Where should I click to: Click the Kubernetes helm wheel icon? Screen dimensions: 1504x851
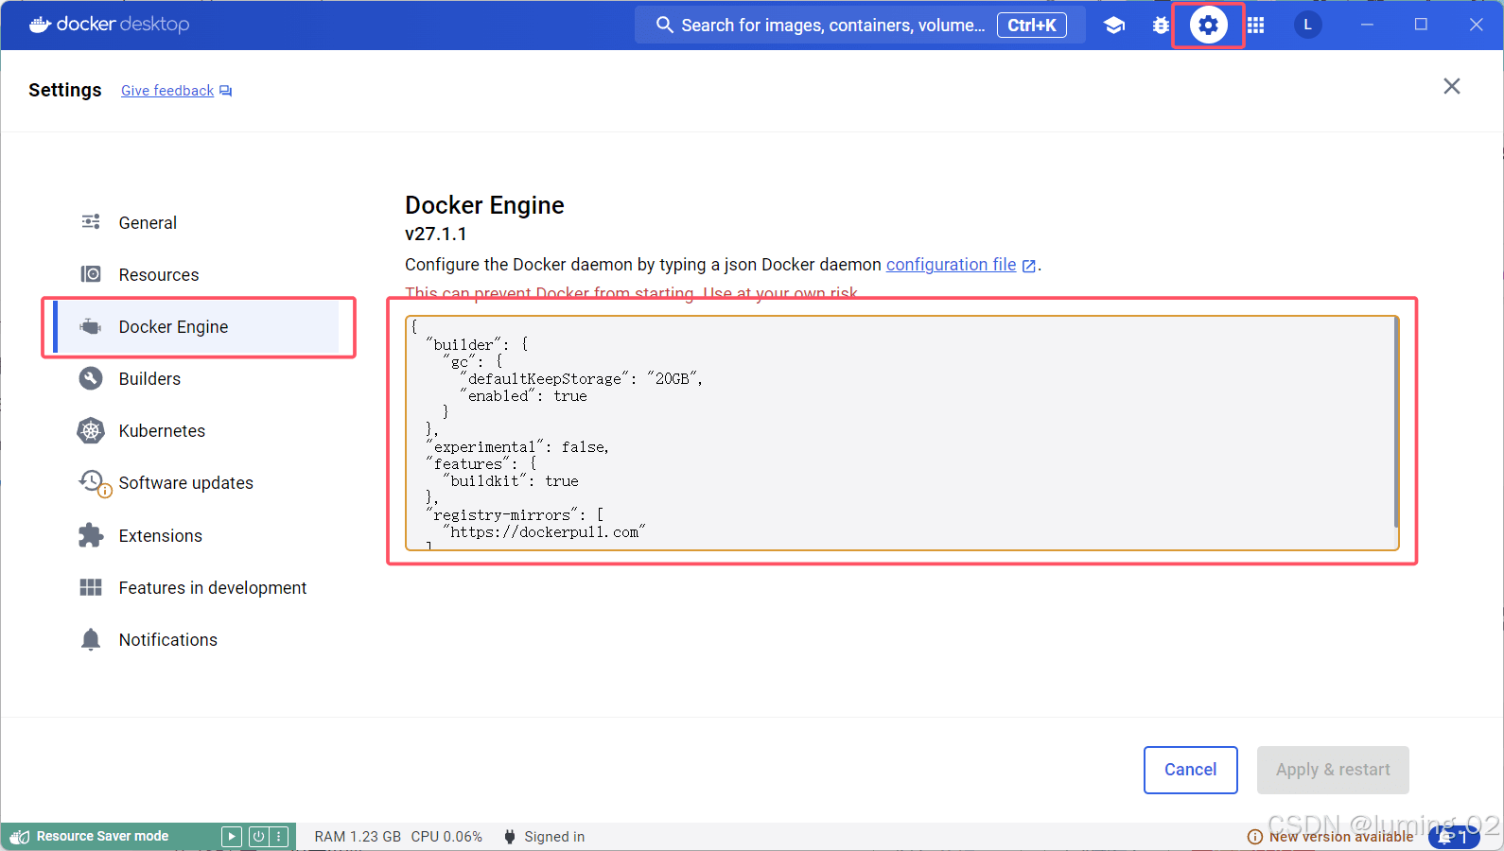tap(91, 431)
